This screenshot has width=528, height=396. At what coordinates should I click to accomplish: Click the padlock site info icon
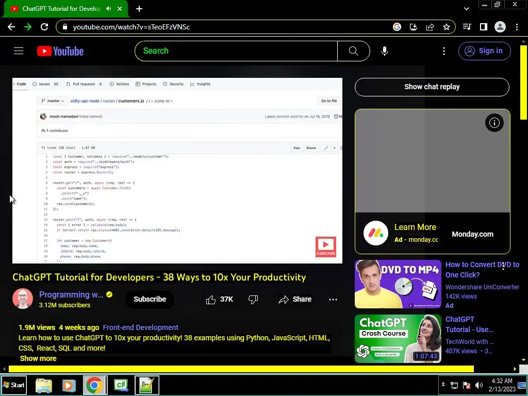tap(65, 27)
